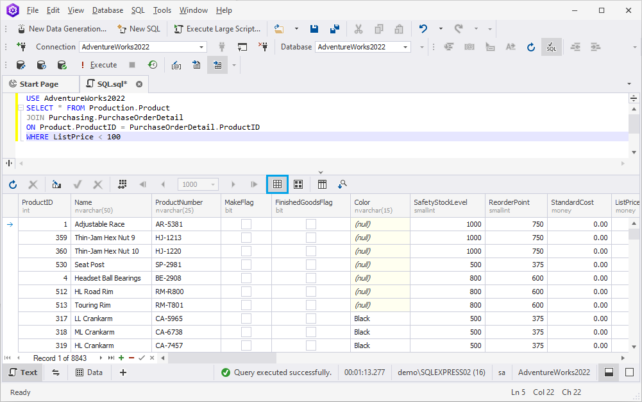This screenshot has height=402, width=642.
Task: Click the Color column header
Action: pyautogui.click(x=380, y=205)
